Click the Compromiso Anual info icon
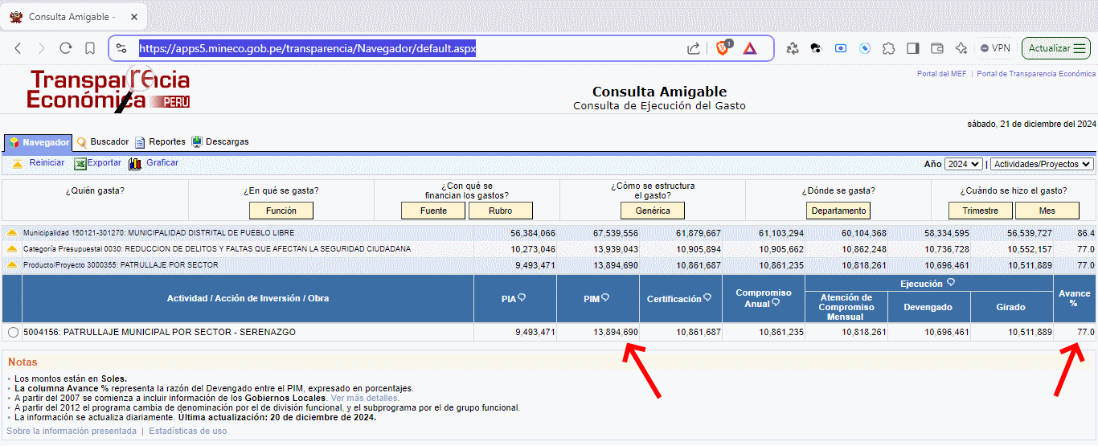 pos(776,304)
